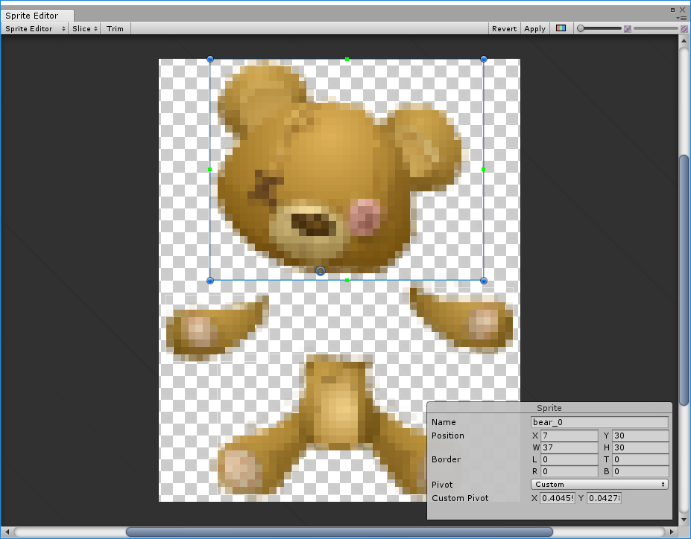Click the bottom-right blue corner handle of selection

click(484, 281)
